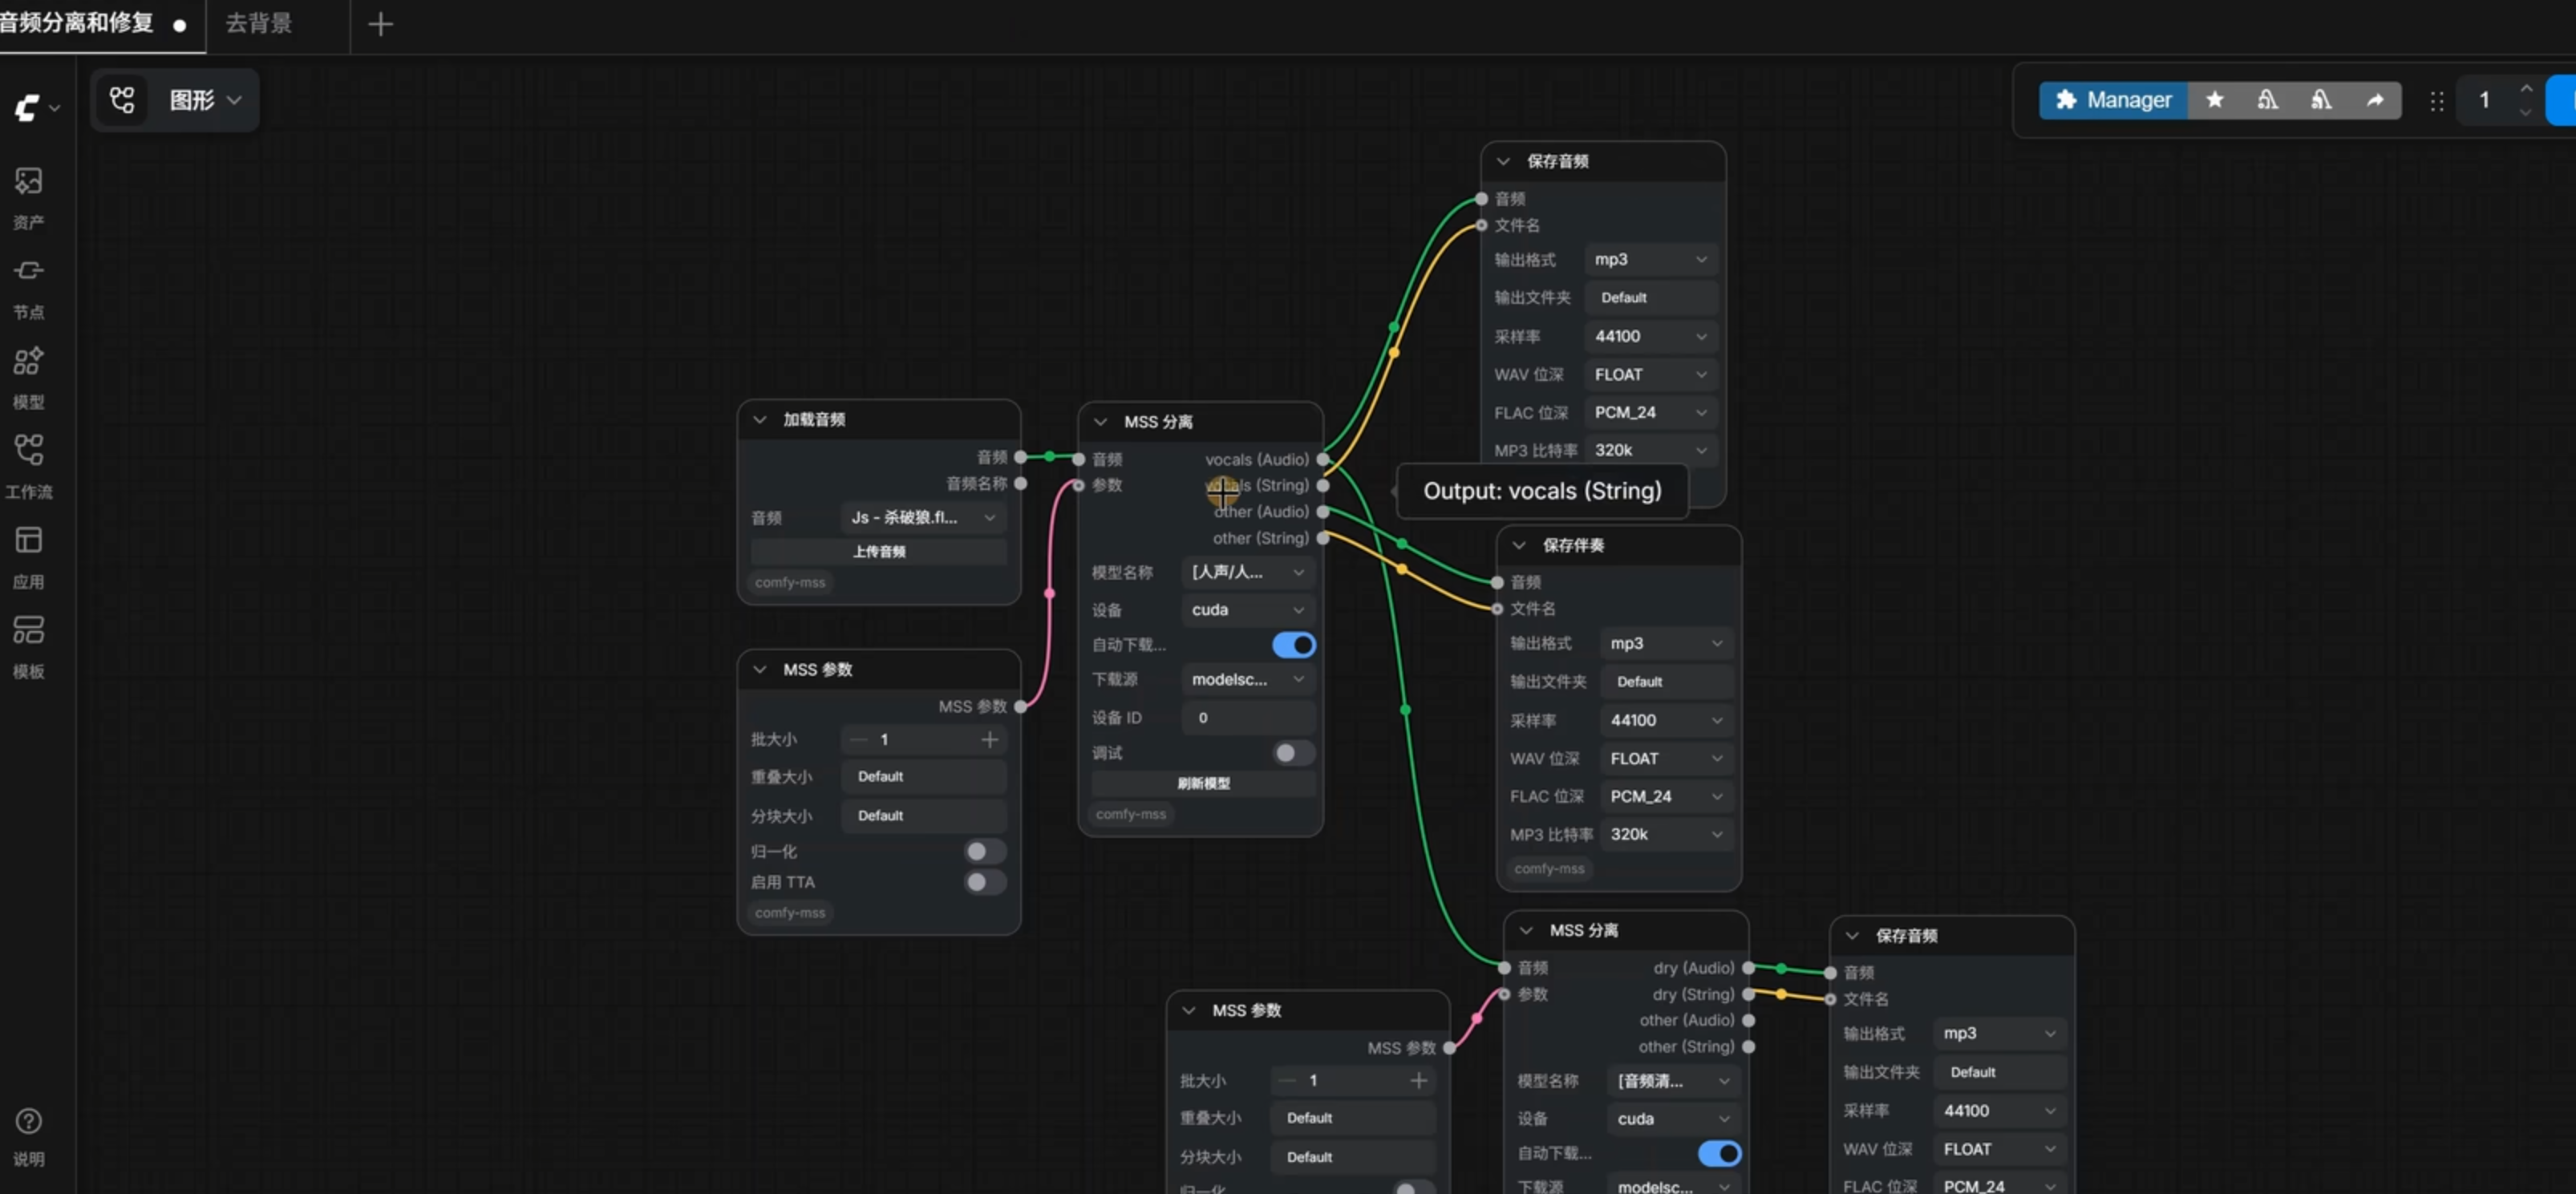Click the vocals (Audio) output slot
The width and height of the screenshot is (2576, 1194).
point(1323,459)
